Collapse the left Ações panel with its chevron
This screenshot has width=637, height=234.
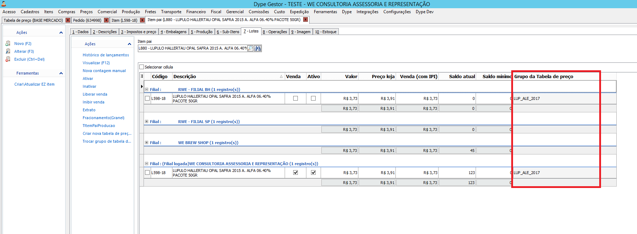click(61, 32)
